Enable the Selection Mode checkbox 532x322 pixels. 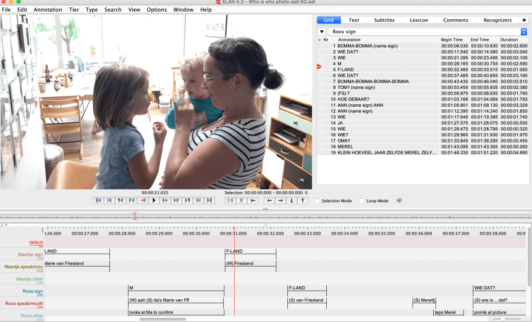click(x=318, y=201)
